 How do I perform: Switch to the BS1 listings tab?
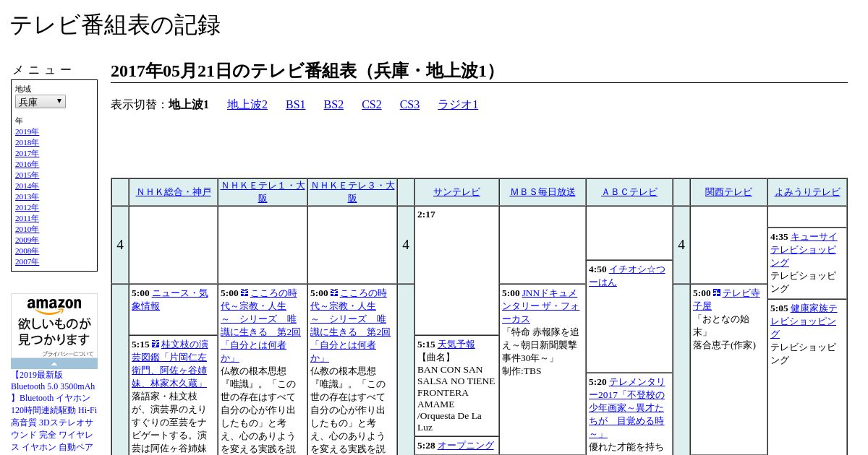pyautogui.click(x=296, y=105)
